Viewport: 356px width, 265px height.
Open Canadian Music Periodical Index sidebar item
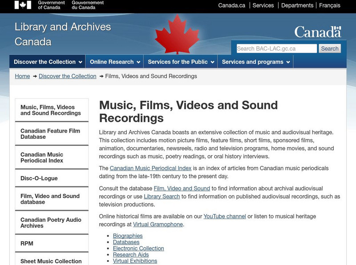point(52,157)
